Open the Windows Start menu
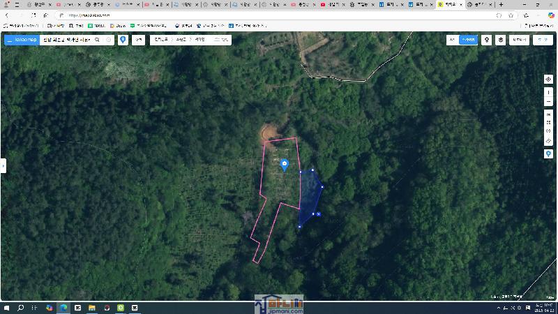The image size is (558, 314). 6,307
